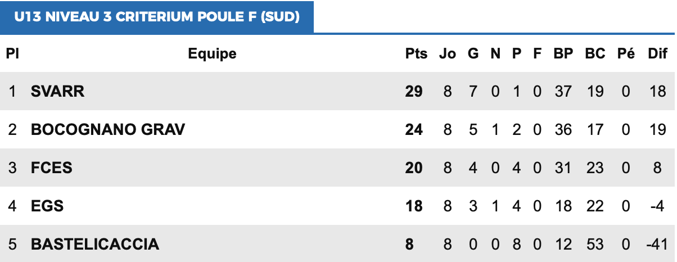Open the SVARR team link
This screenshot has width=677, height=262.
click(58, 91)
